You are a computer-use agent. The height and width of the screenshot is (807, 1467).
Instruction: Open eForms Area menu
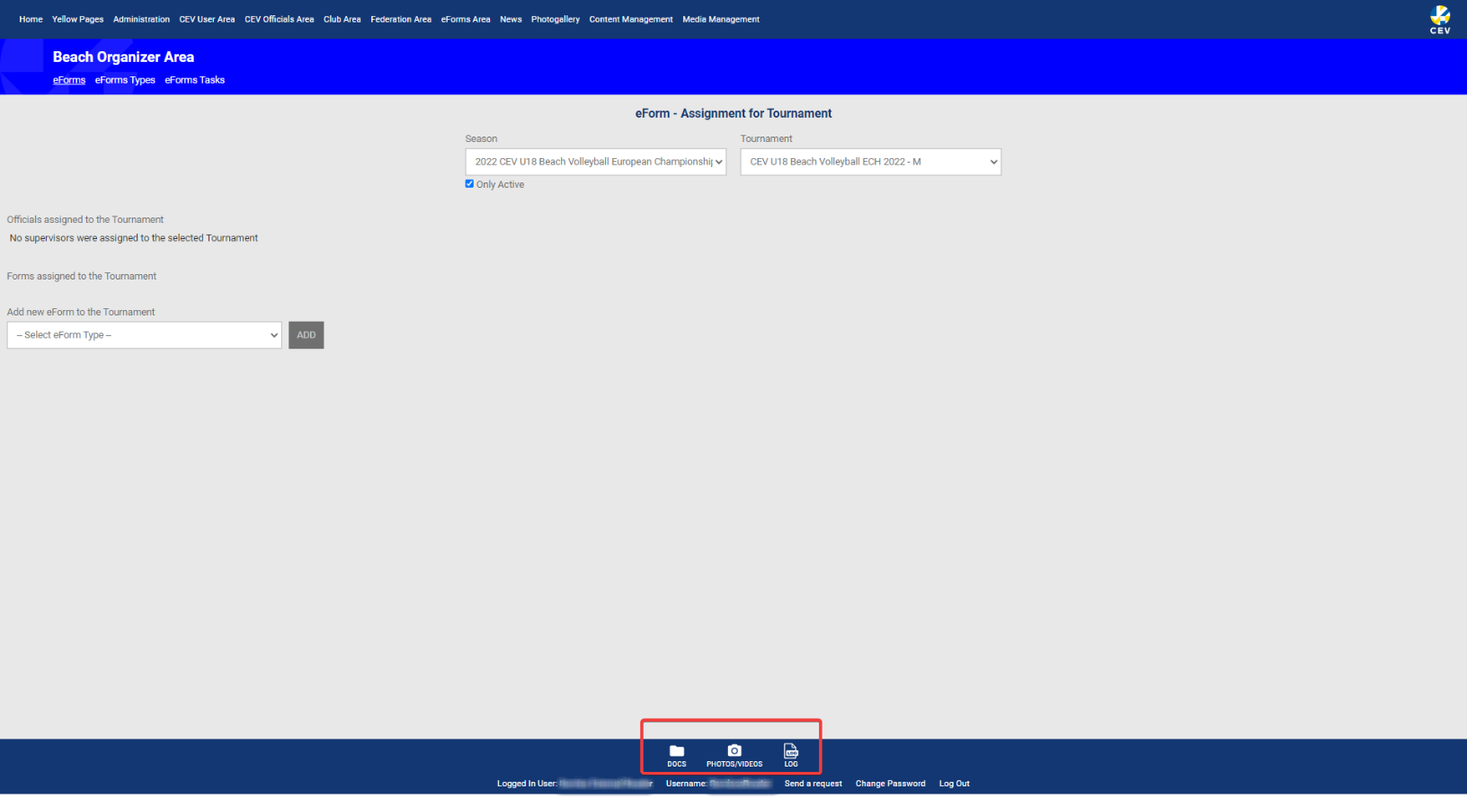[466, 19]
